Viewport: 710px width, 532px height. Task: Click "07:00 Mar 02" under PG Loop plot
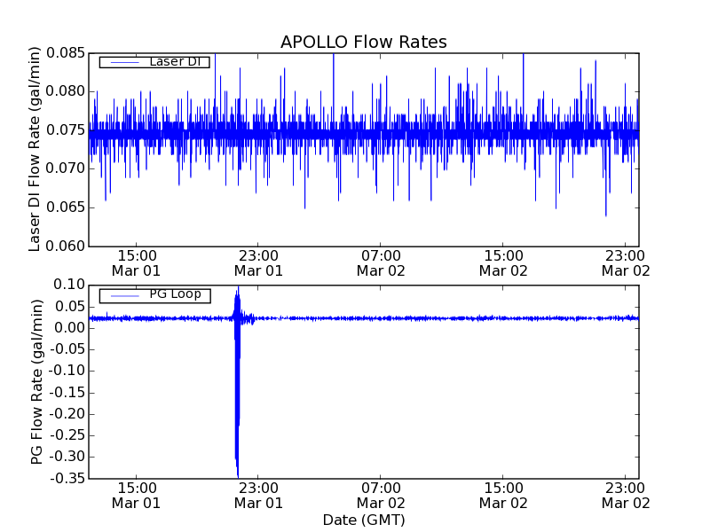pyautogui.click(x=381, y=496)
